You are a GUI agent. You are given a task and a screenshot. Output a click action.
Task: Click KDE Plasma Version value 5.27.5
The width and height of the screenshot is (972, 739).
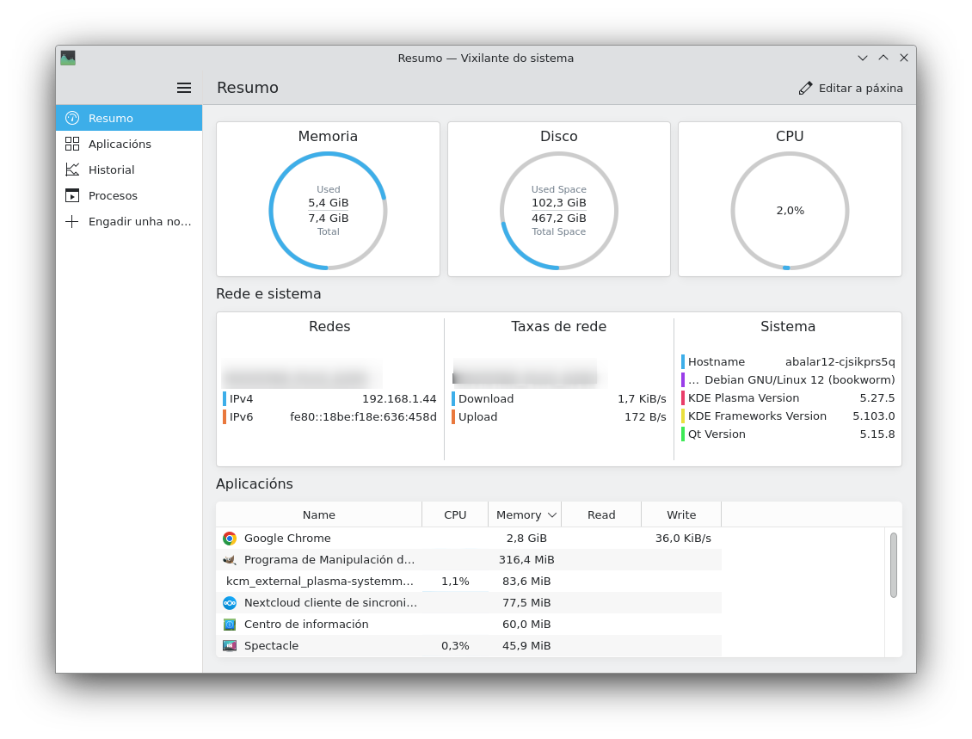click(x=877, y=398)
